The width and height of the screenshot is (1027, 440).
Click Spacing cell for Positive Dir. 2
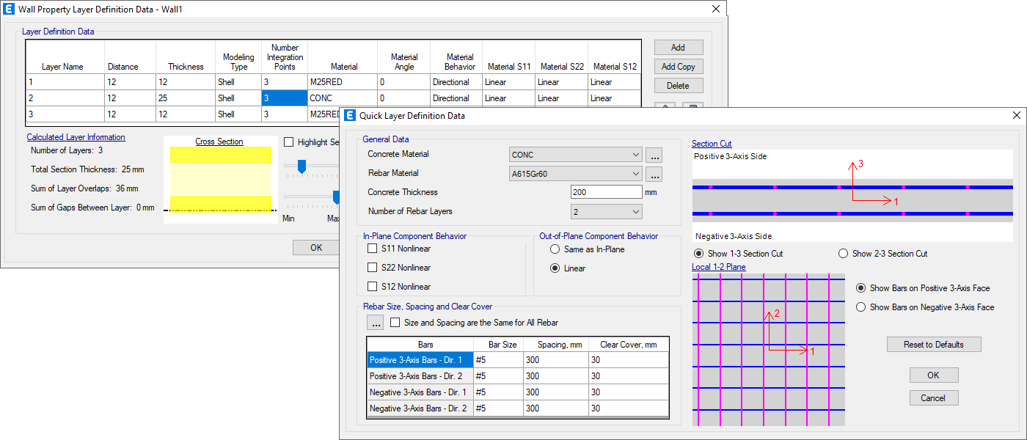click(x=556, y=376)
